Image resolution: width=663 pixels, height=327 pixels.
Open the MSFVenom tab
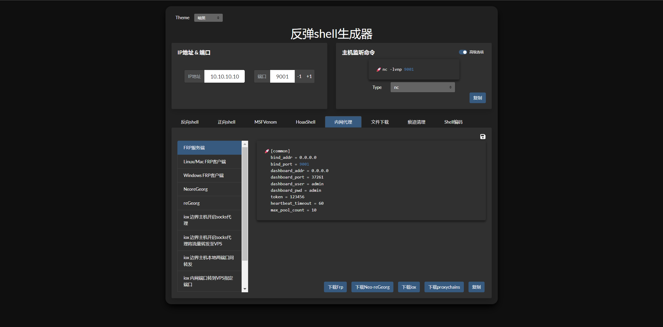pyautogui.click(x=265, y=122)
